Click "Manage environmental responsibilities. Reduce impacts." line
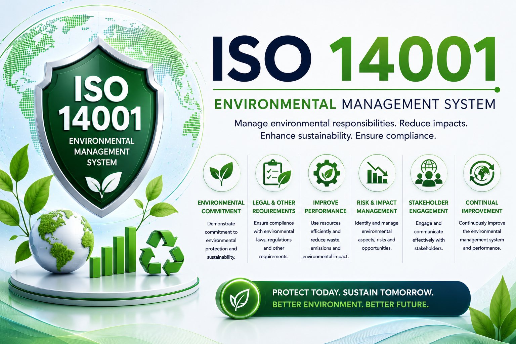Screen dimensions: 516x344 (x=351, y=123)
